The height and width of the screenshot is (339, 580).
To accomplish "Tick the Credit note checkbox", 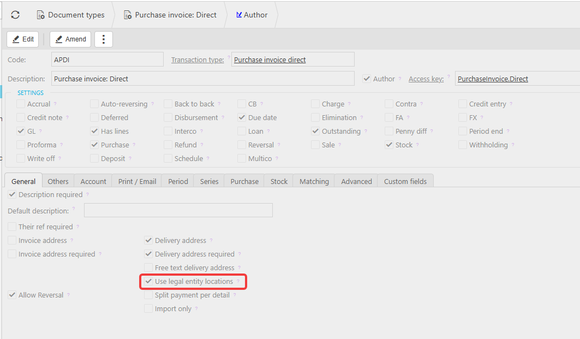I will [x=21, y=118].
